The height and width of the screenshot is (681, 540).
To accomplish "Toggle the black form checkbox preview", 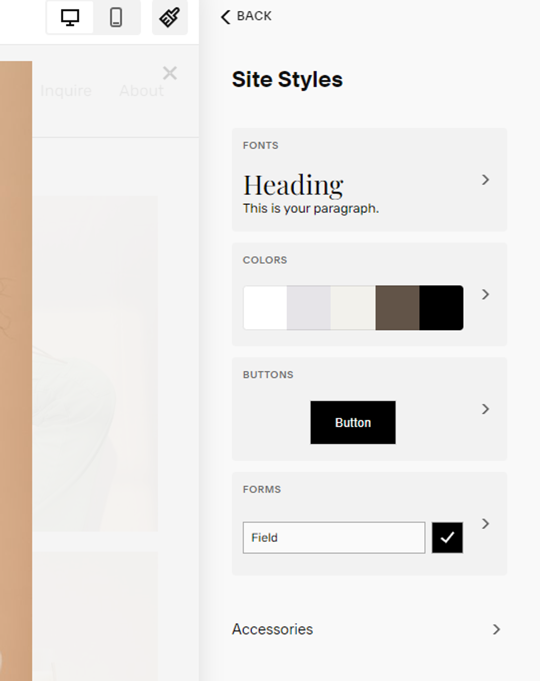I will click(x=447, y=537).
